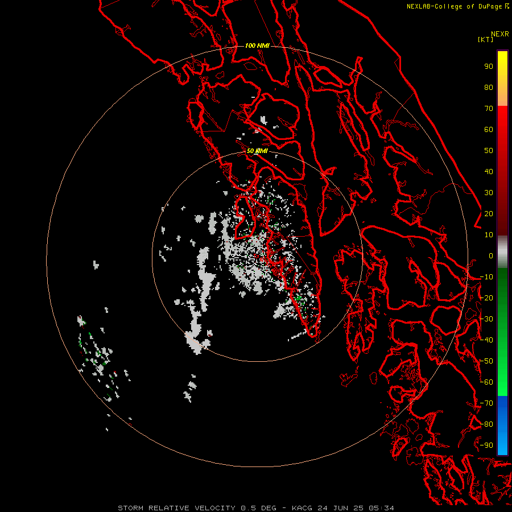
Task: Click the NEXR label above color bar
Action: pyautogui.click(x=500, y=34)
